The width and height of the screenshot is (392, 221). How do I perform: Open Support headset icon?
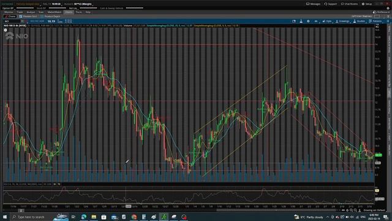point(331,4)
